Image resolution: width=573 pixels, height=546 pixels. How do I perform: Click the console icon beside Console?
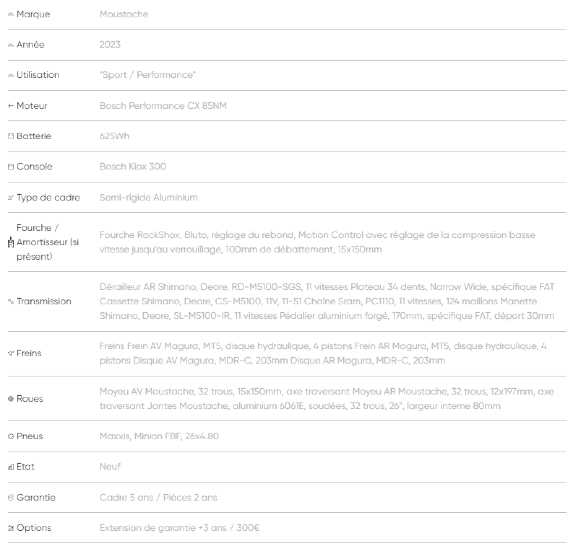coord(11,166)
